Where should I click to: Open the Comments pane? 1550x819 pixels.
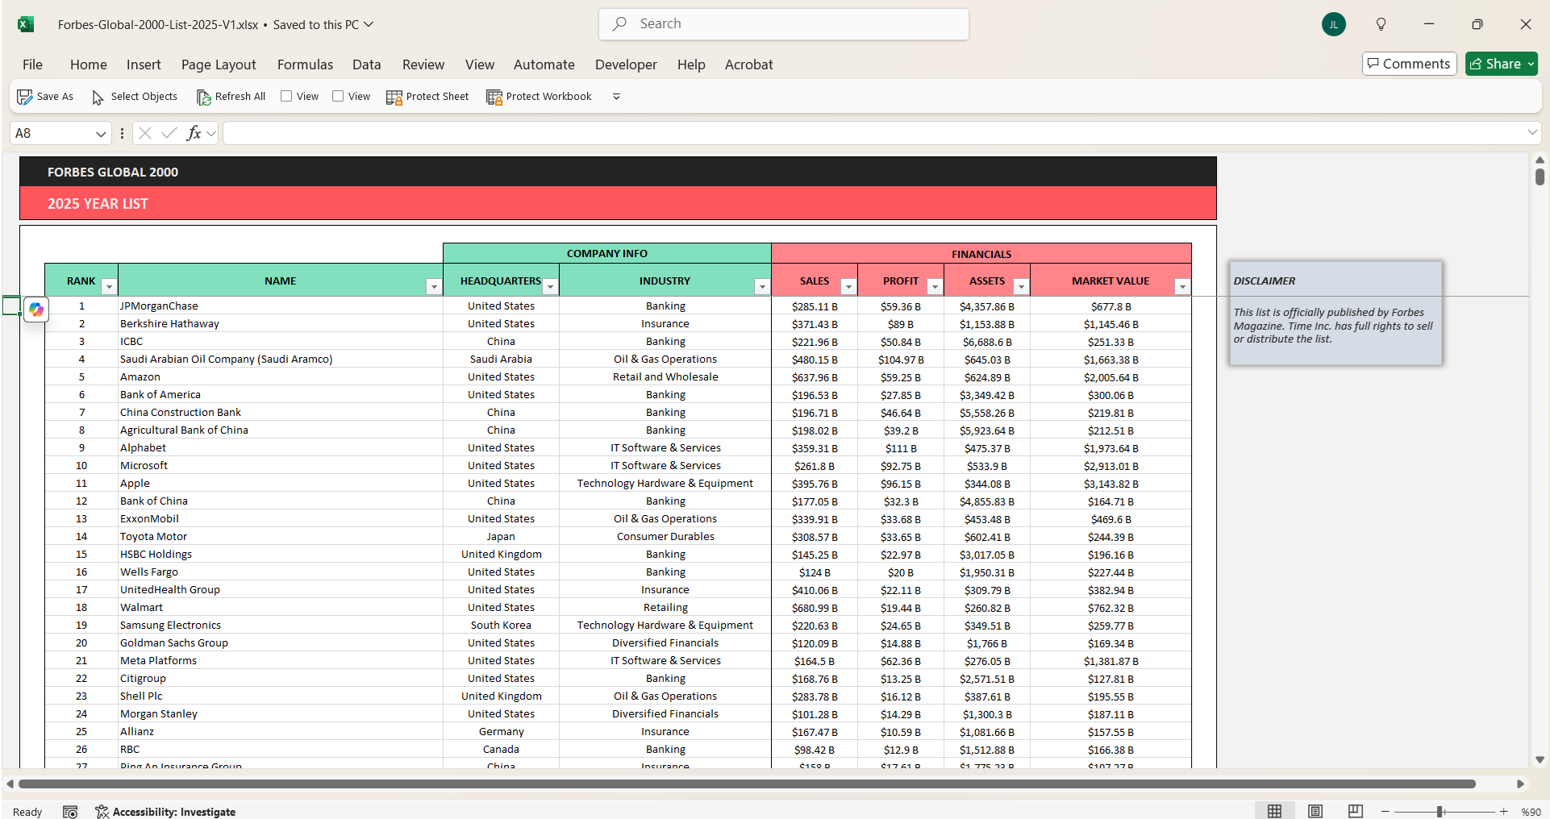pyautogui.click(x=1408, y=64)
